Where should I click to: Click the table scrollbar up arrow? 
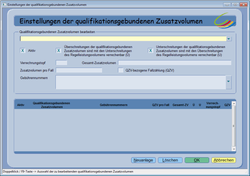tap(234, 103)
